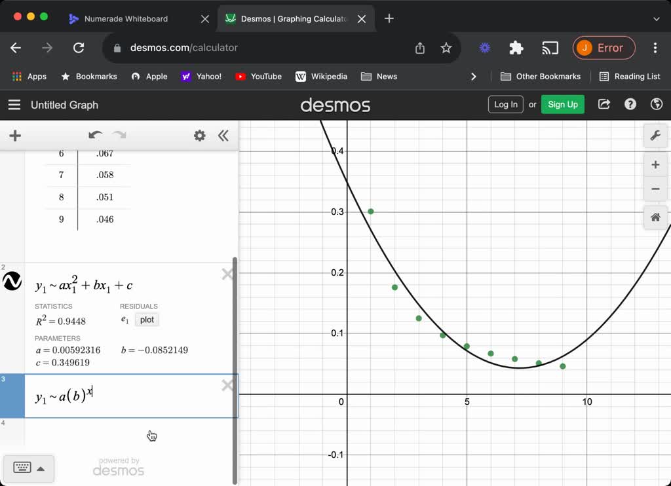The width and height of the screenshot is (671, 486).
Task: Reset view with the home icon
Action: pos(655,217)
